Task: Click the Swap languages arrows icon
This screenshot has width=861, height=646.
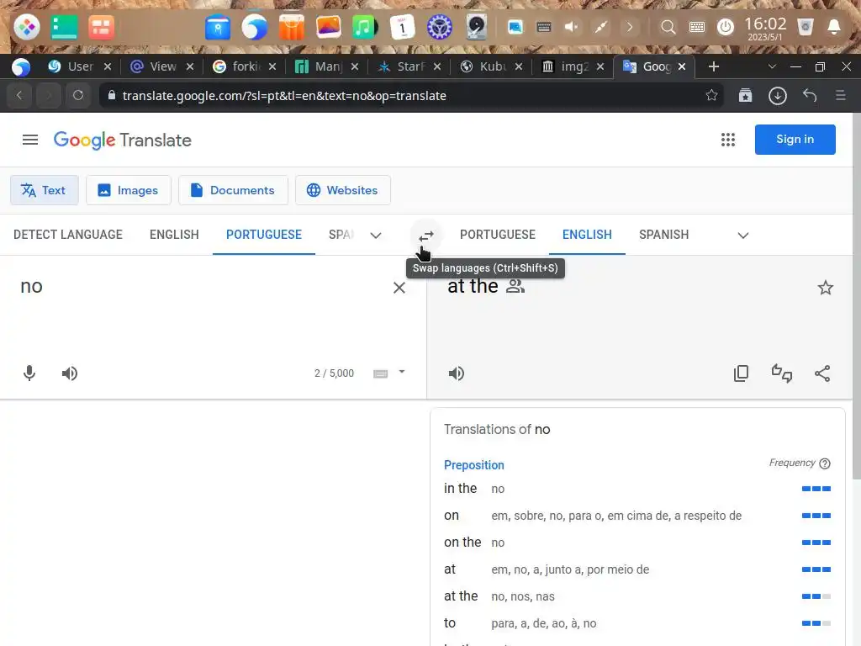Action: click(x=426, y=236)
